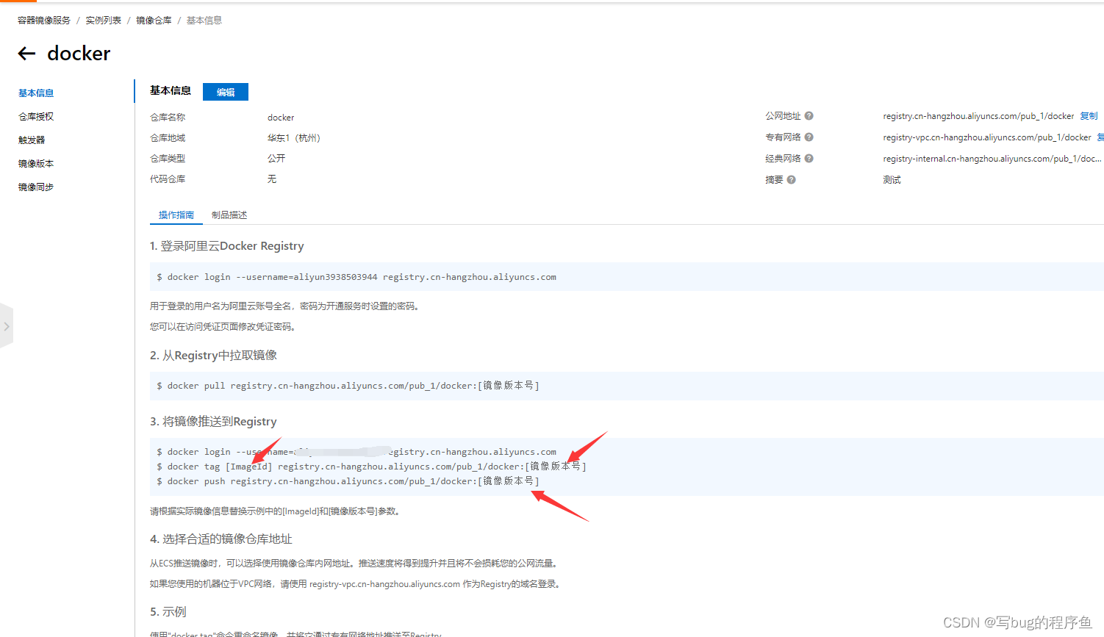
Task: Click the back arrow next to docker
Action: pos(27,53)
